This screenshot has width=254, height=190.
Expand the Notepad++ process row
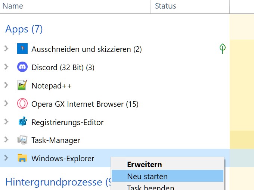6,85
